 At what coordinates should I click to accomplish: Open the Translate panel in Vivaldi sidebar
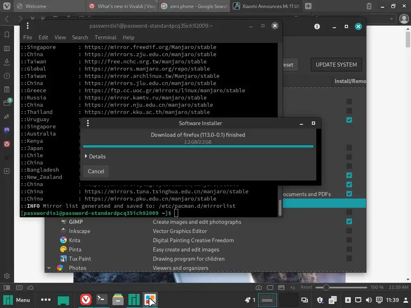pyautogui.click(x=7, y=117)
